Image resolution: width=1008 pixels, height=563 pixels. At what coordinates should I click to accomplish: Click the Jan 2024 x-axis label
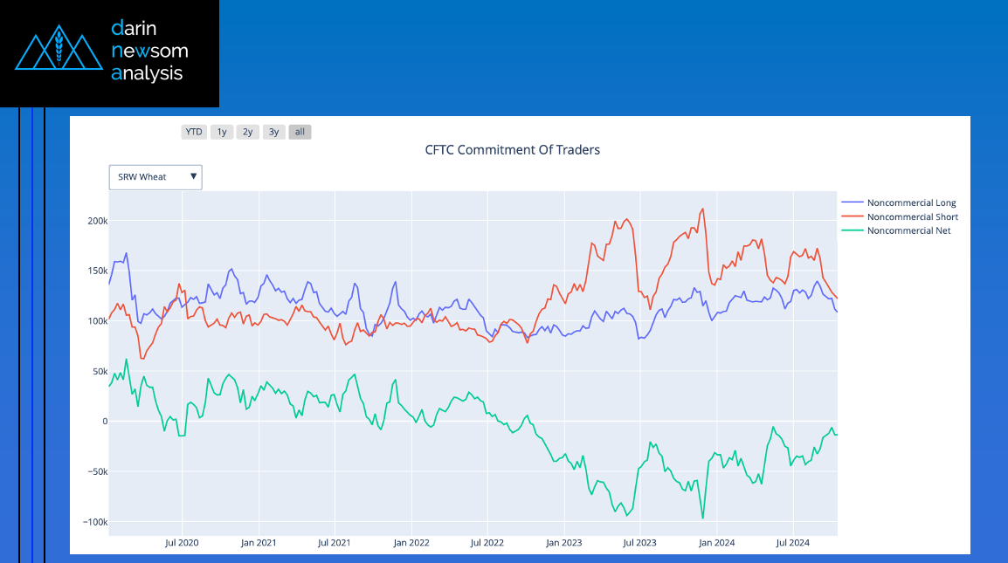716,543
